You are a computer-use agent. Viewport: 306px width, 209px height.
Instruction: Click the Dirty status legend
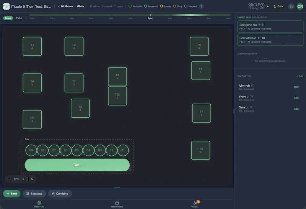click(x=178, y=7)
